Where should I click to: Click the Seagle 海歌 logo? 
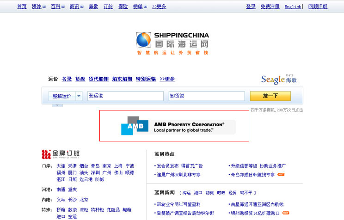coord(278,79)
